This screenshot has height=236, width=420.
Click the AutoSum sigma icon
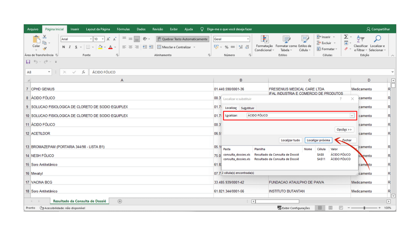click(x=346, y=37)
